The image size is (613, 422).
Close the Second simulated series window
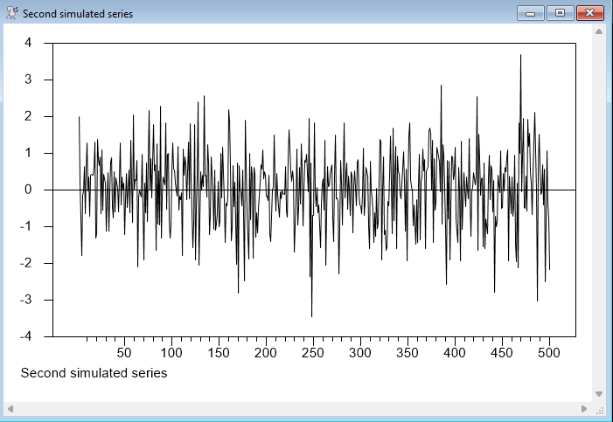[x=590, y=13]
